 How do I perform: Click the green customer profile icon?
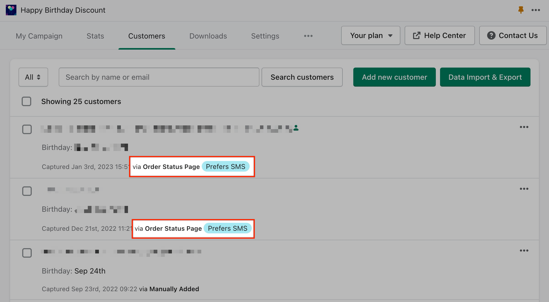coord(296,128)
